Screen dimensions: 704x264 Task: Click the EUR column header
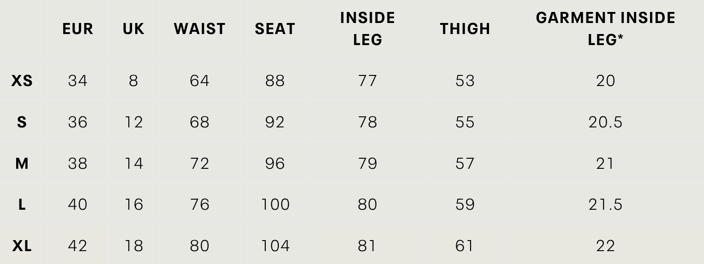[x=78, y=29]
